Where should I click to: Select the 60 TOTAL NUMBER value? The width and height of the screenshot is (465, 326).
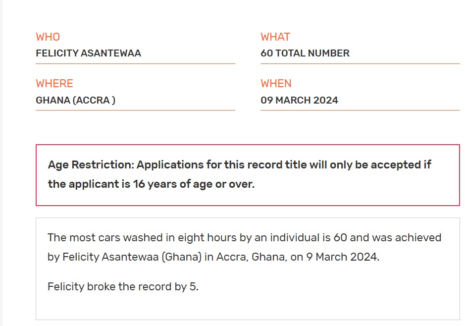coord(305,54)
